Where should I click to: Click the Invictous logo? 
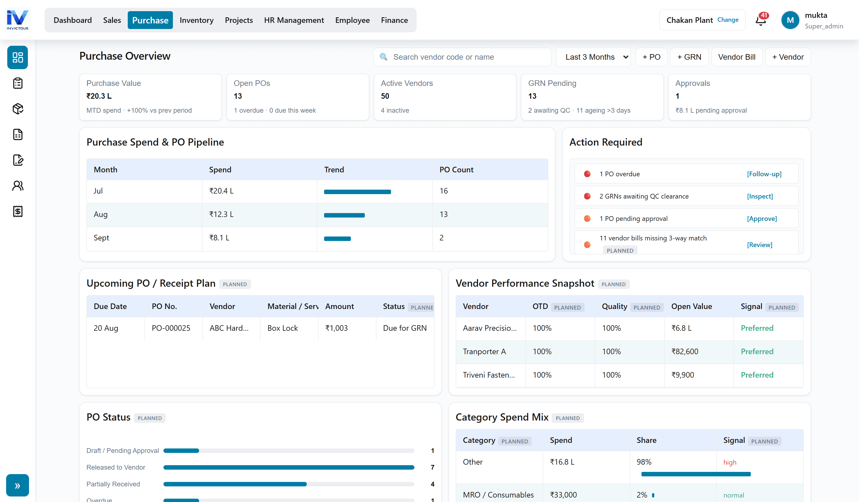[18, 20]
